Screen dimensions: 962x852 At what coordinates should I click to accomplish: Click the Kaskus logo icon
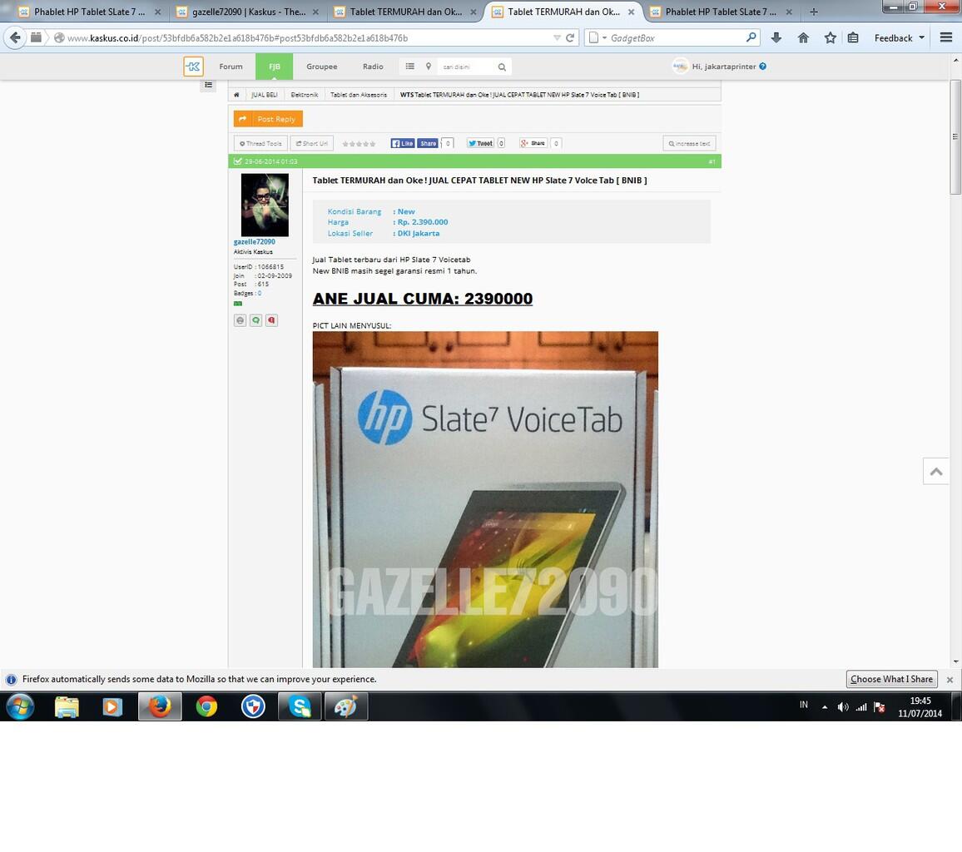coord(193,67)
